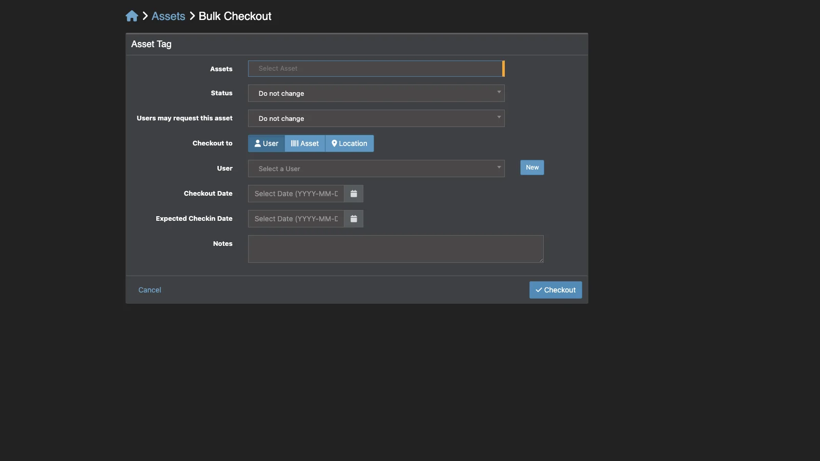Open the Users may request this asset dropdown
The image size is (820, 461).
point(376,118)
